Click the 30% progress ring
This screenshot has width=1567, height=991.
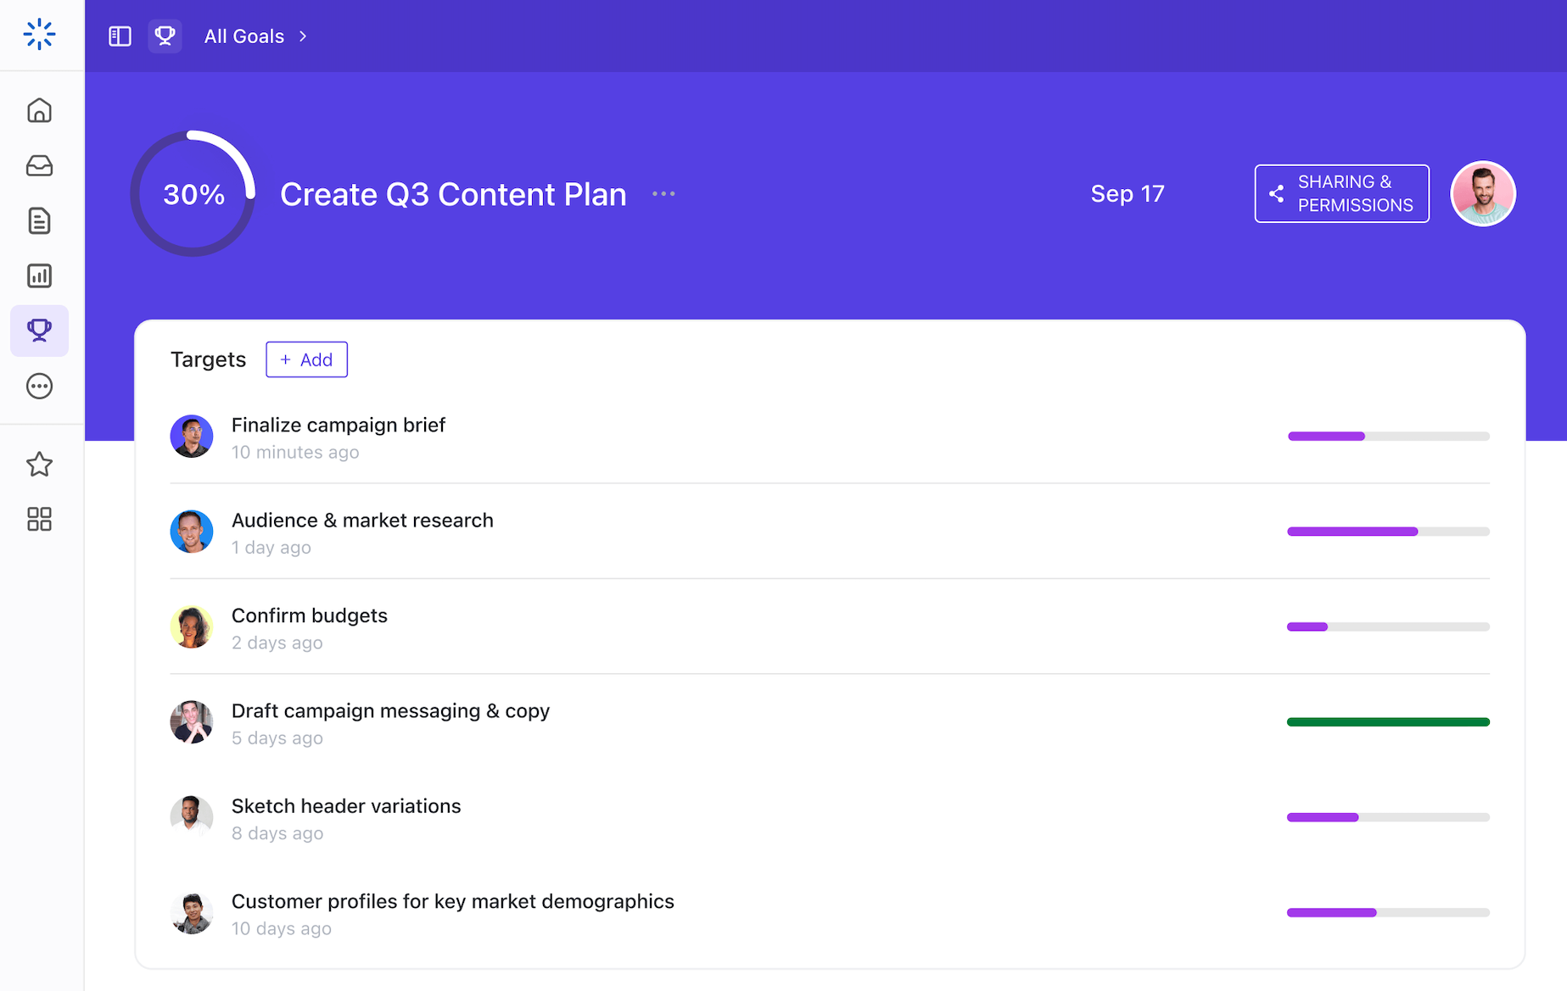[x=193, y=194]
